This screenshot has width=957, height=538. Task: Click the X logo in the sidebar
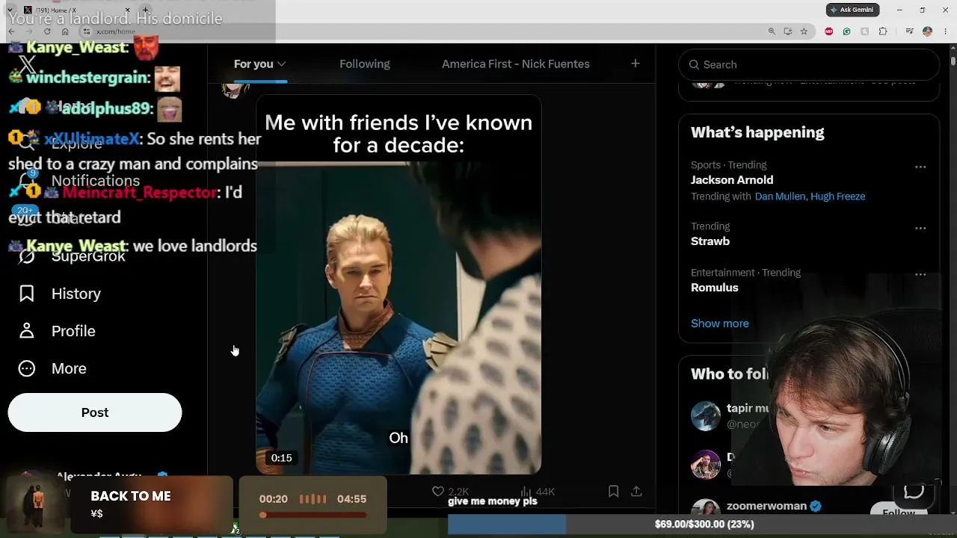click(x=27, y=65)
